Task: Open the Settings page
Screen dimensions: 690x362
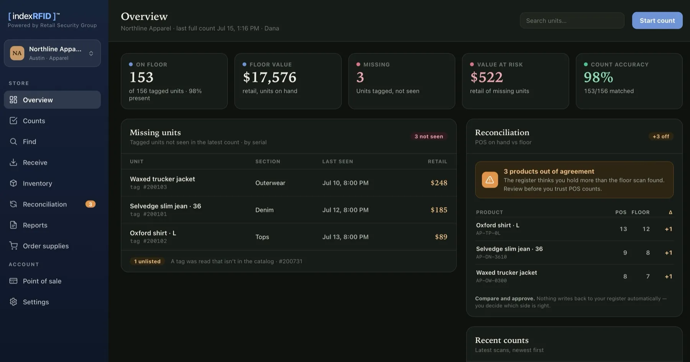Action: point(53,302)
